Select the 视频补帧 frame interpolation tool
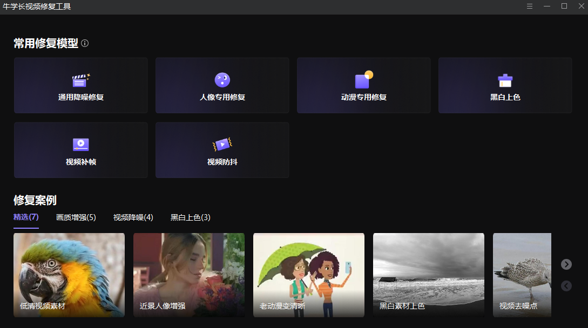 click(80, 150)
